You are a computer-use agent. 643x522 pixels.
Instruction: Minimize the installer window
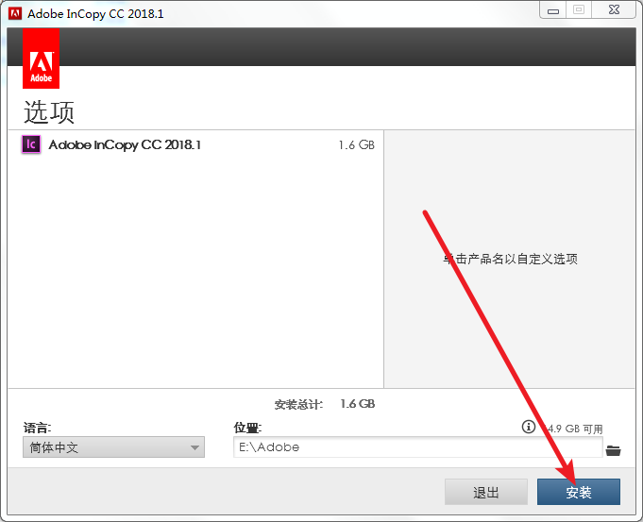click(552, 10)
